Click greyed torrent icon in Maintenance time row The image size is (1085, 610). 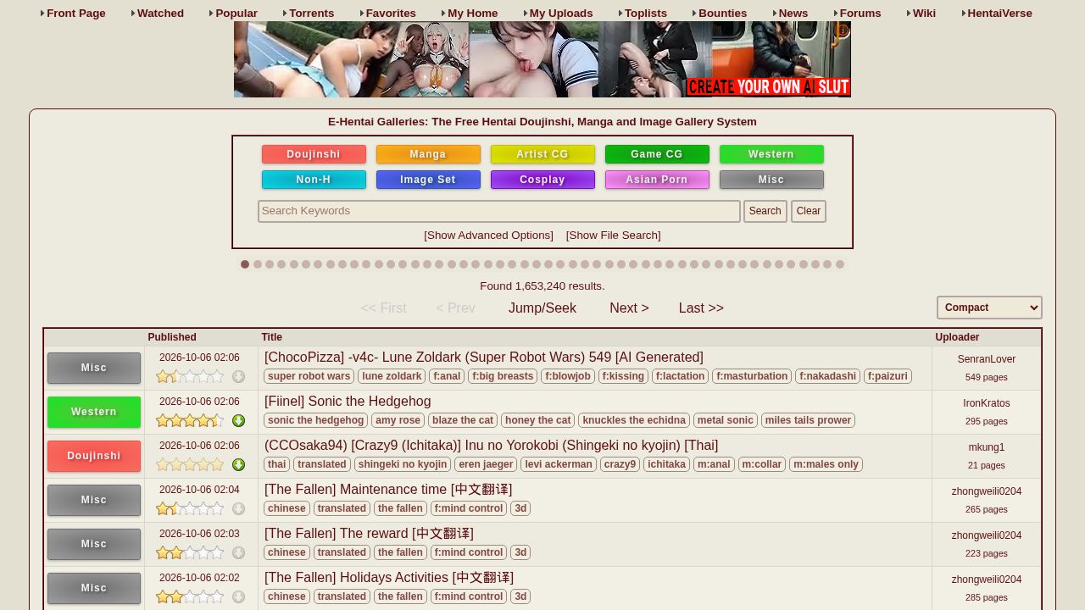pyautogui.click(x=238, y=508)
